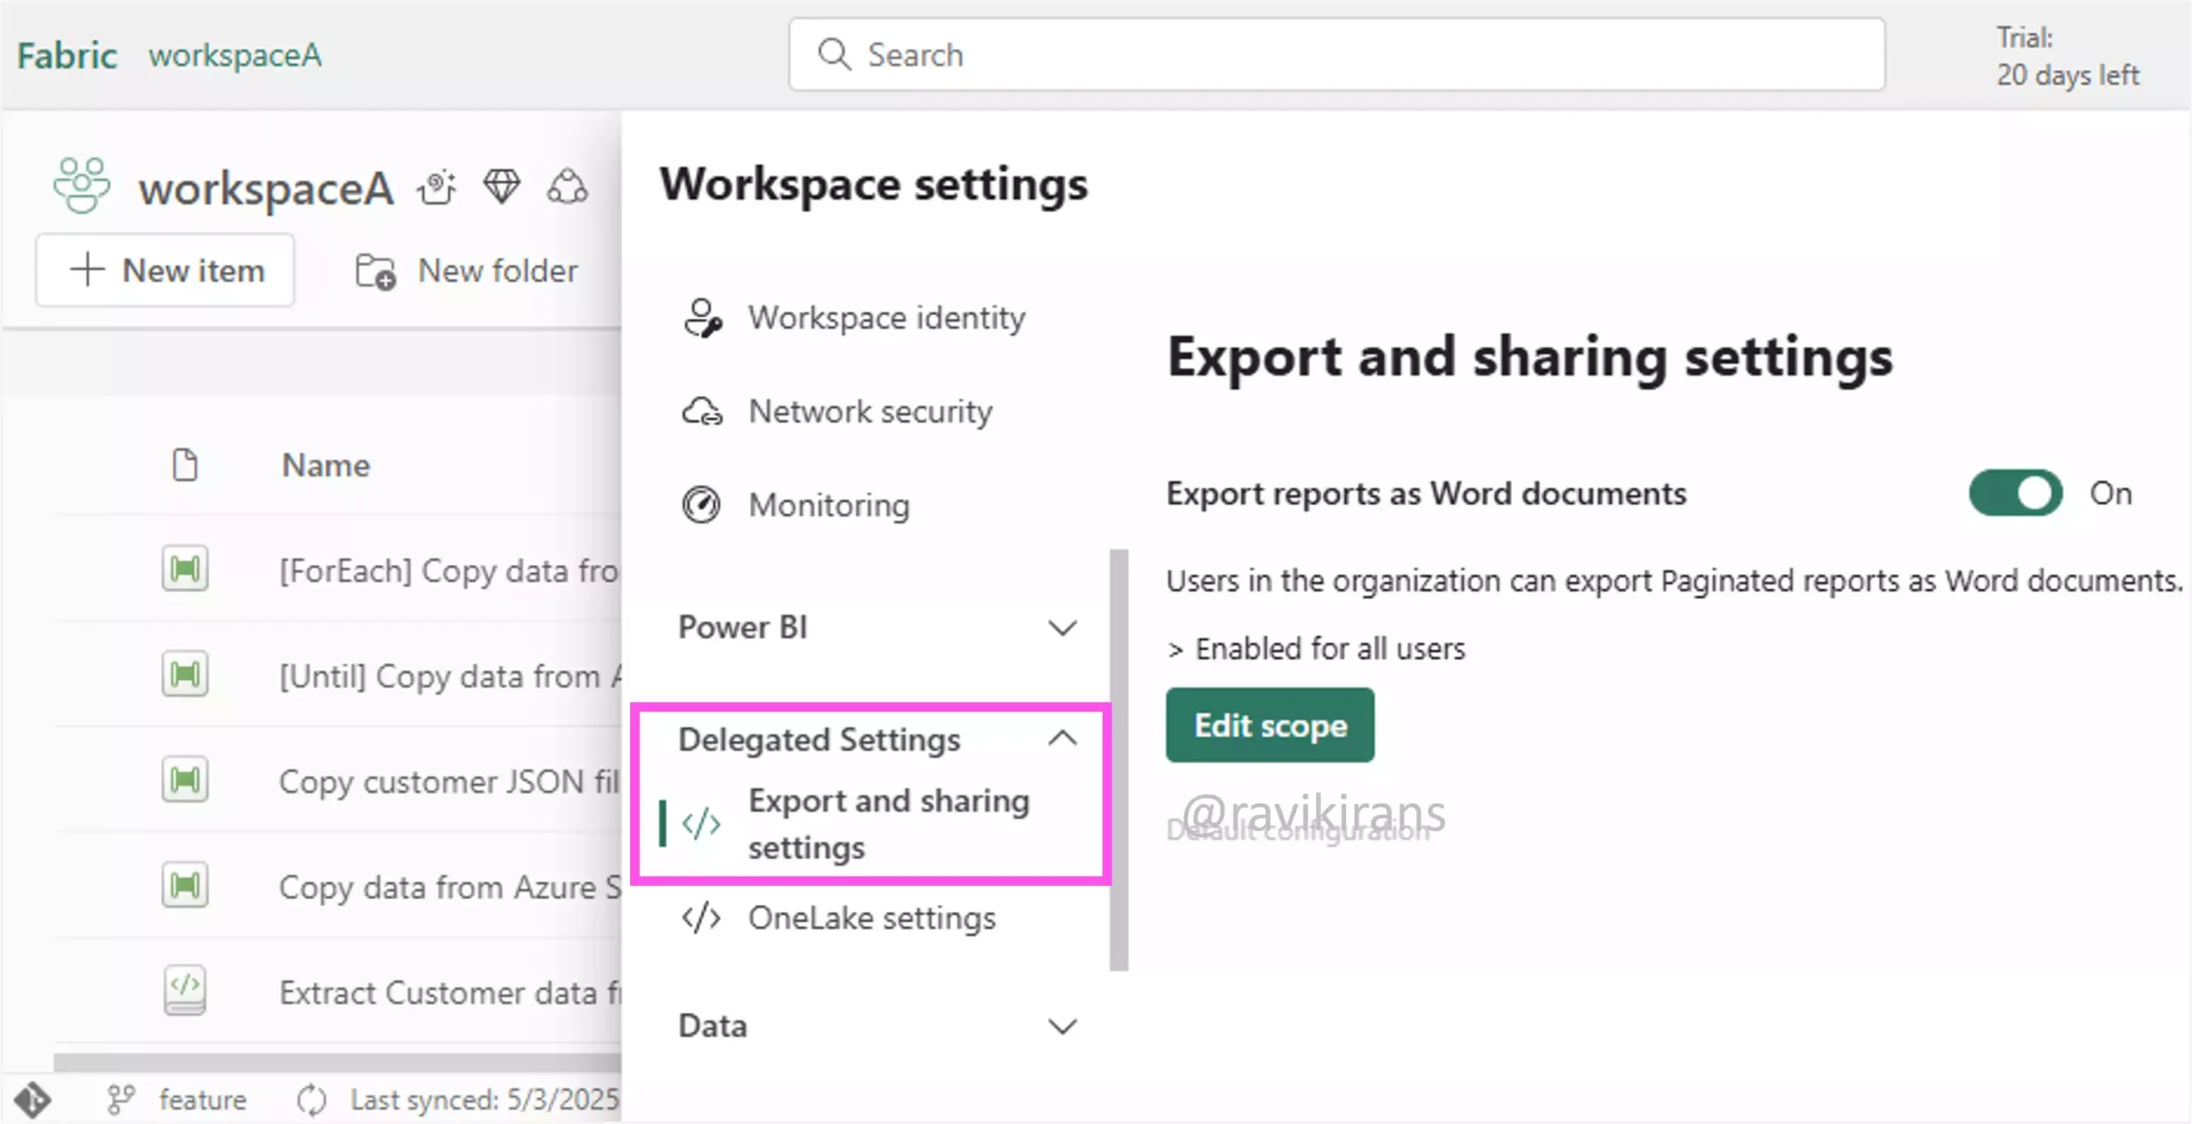2192x1124 pixels.
Task: Click the git source control icon in status bar
Action: coord(33,1100)
